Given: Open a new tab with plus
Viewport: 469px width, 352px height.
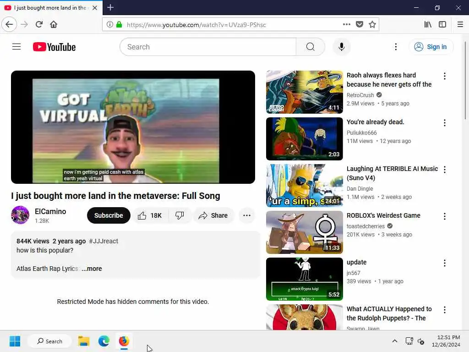Looking at the screenshot, I should coord(110,7).
